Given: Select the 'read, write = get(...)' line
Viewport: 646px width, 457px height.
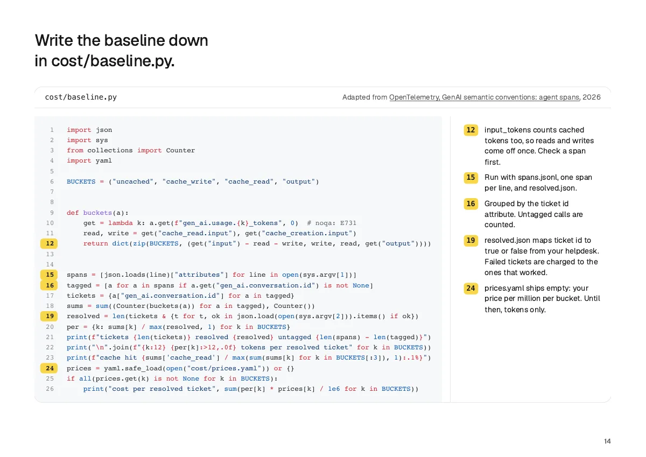Looking at the screenshot, I should pyautogui.click(x=220, y=233).
